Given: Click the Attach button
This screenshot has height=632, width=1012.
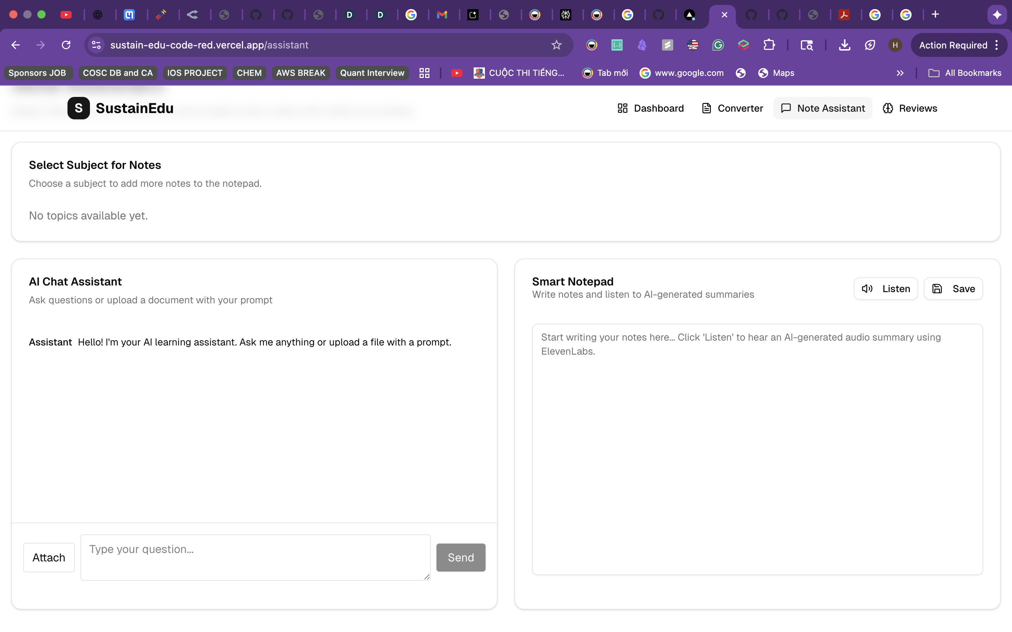Looking at the screenshot, I should click(49, 558).
